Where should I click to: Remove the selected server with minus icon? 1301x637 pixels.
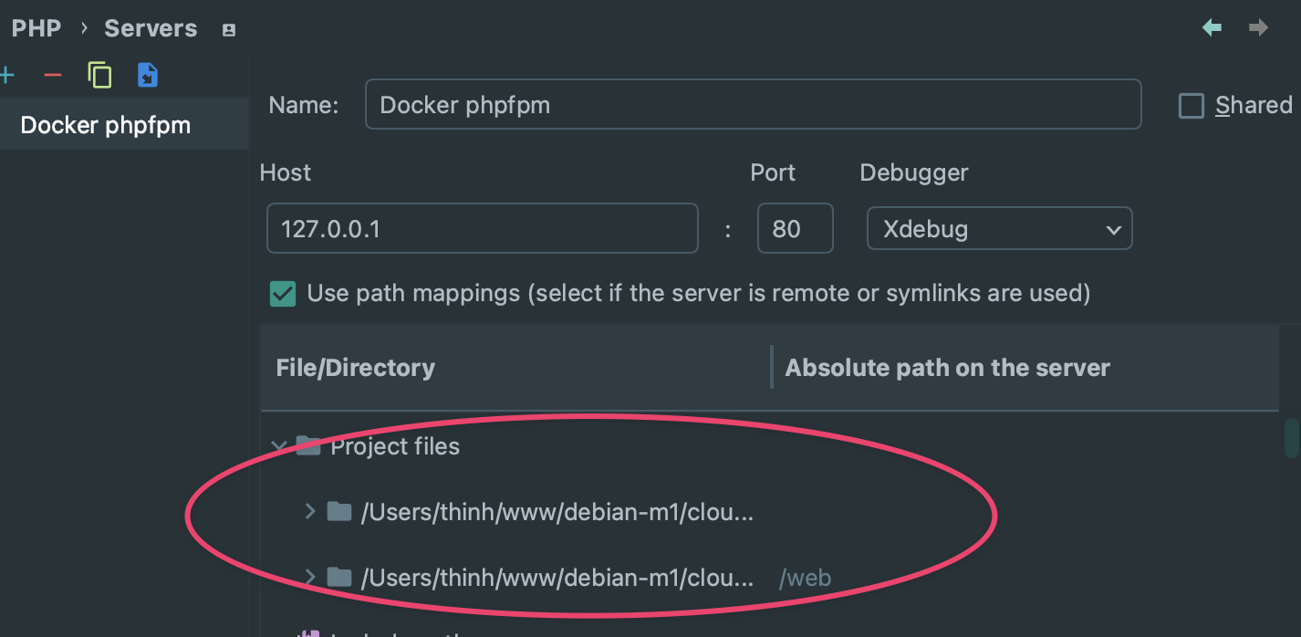53,75
